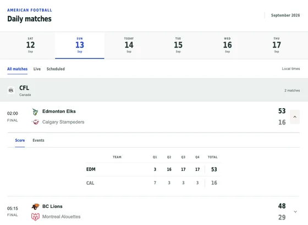The image size is (308, 225).
Task: Switch to All matches filter
Action: coord(17,69)
